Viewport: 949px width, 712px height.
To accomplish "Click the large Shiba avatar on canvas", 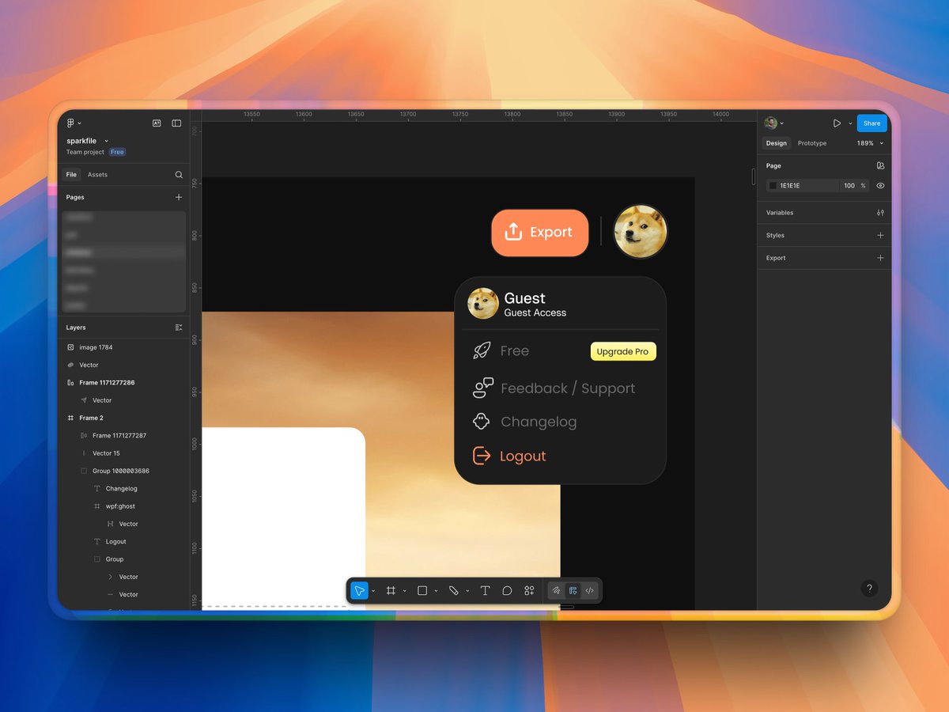I will tap(641, 232).
